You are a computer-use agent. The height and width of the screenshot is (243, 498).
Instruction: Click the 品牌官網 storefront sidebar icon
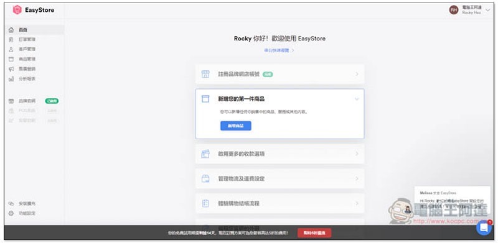11,101
